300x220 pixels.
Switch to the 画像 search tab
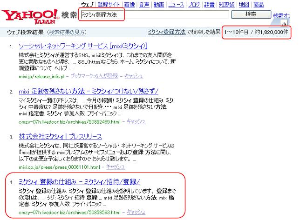click(x=130, y=4)
